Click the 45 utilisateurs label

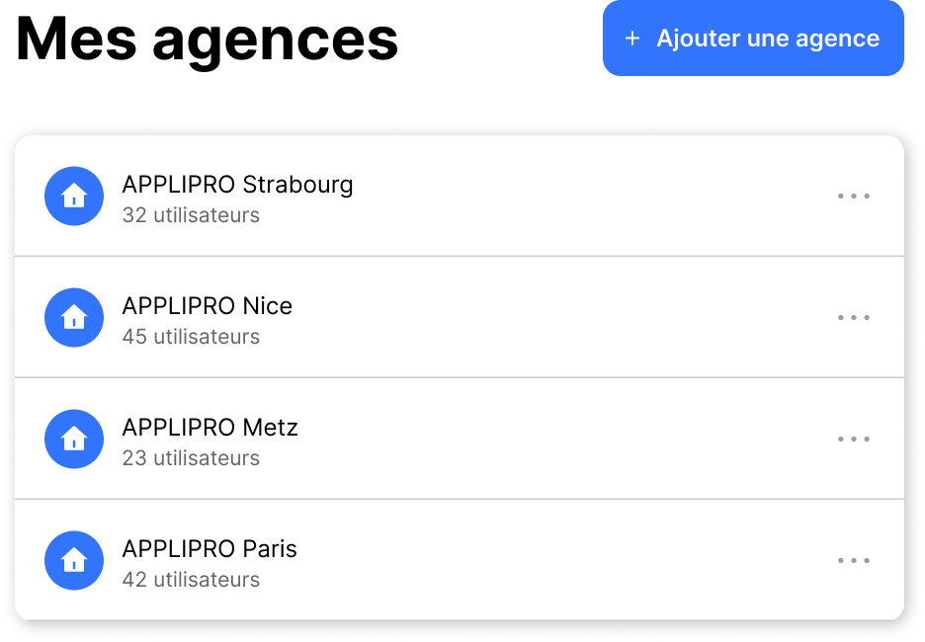coord(191,337)
